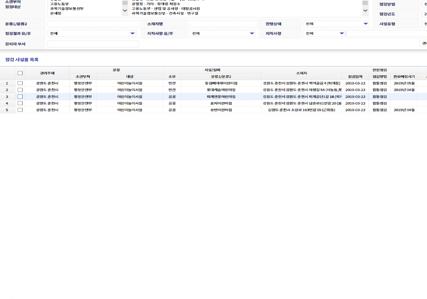Pick 고용노동부 - 산업 및 공사장 - 대형공사장
Screen dimensions: 427x299
(166, 9)
